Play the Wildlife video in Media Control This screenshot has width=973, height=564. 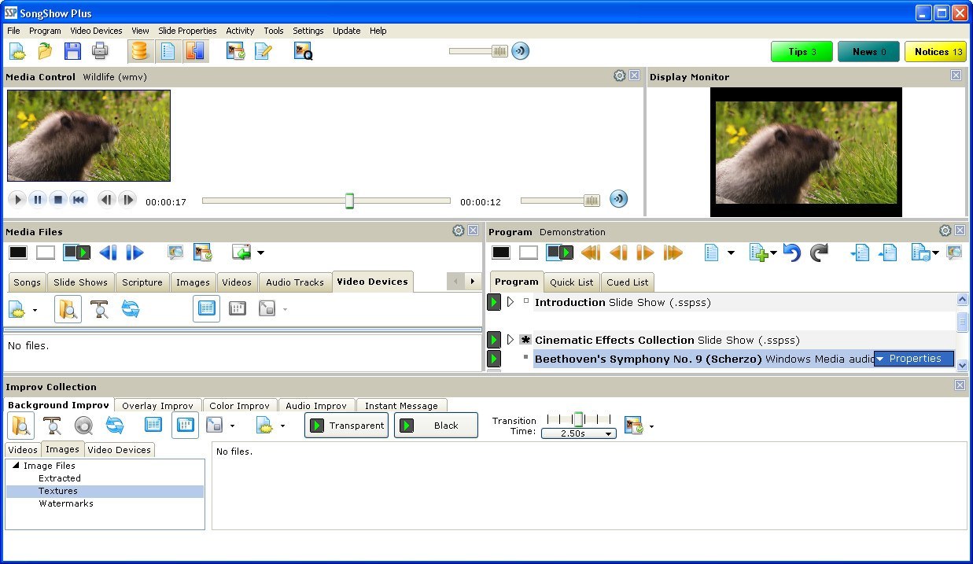pos(17,200)
